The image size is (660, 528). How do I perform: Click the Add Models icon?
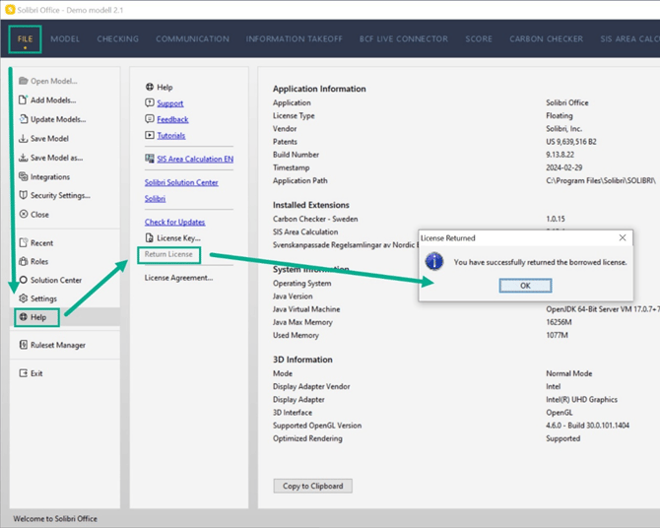coord(23,99)
